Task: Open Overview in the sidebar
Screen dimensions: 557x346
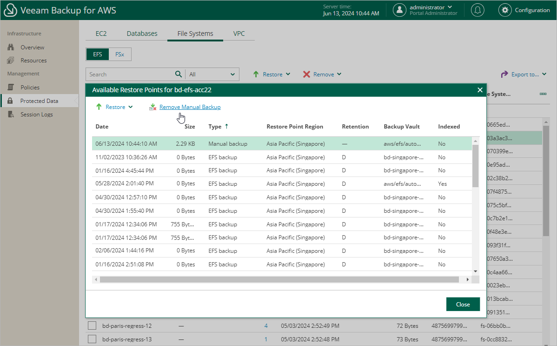Action: 33,47
